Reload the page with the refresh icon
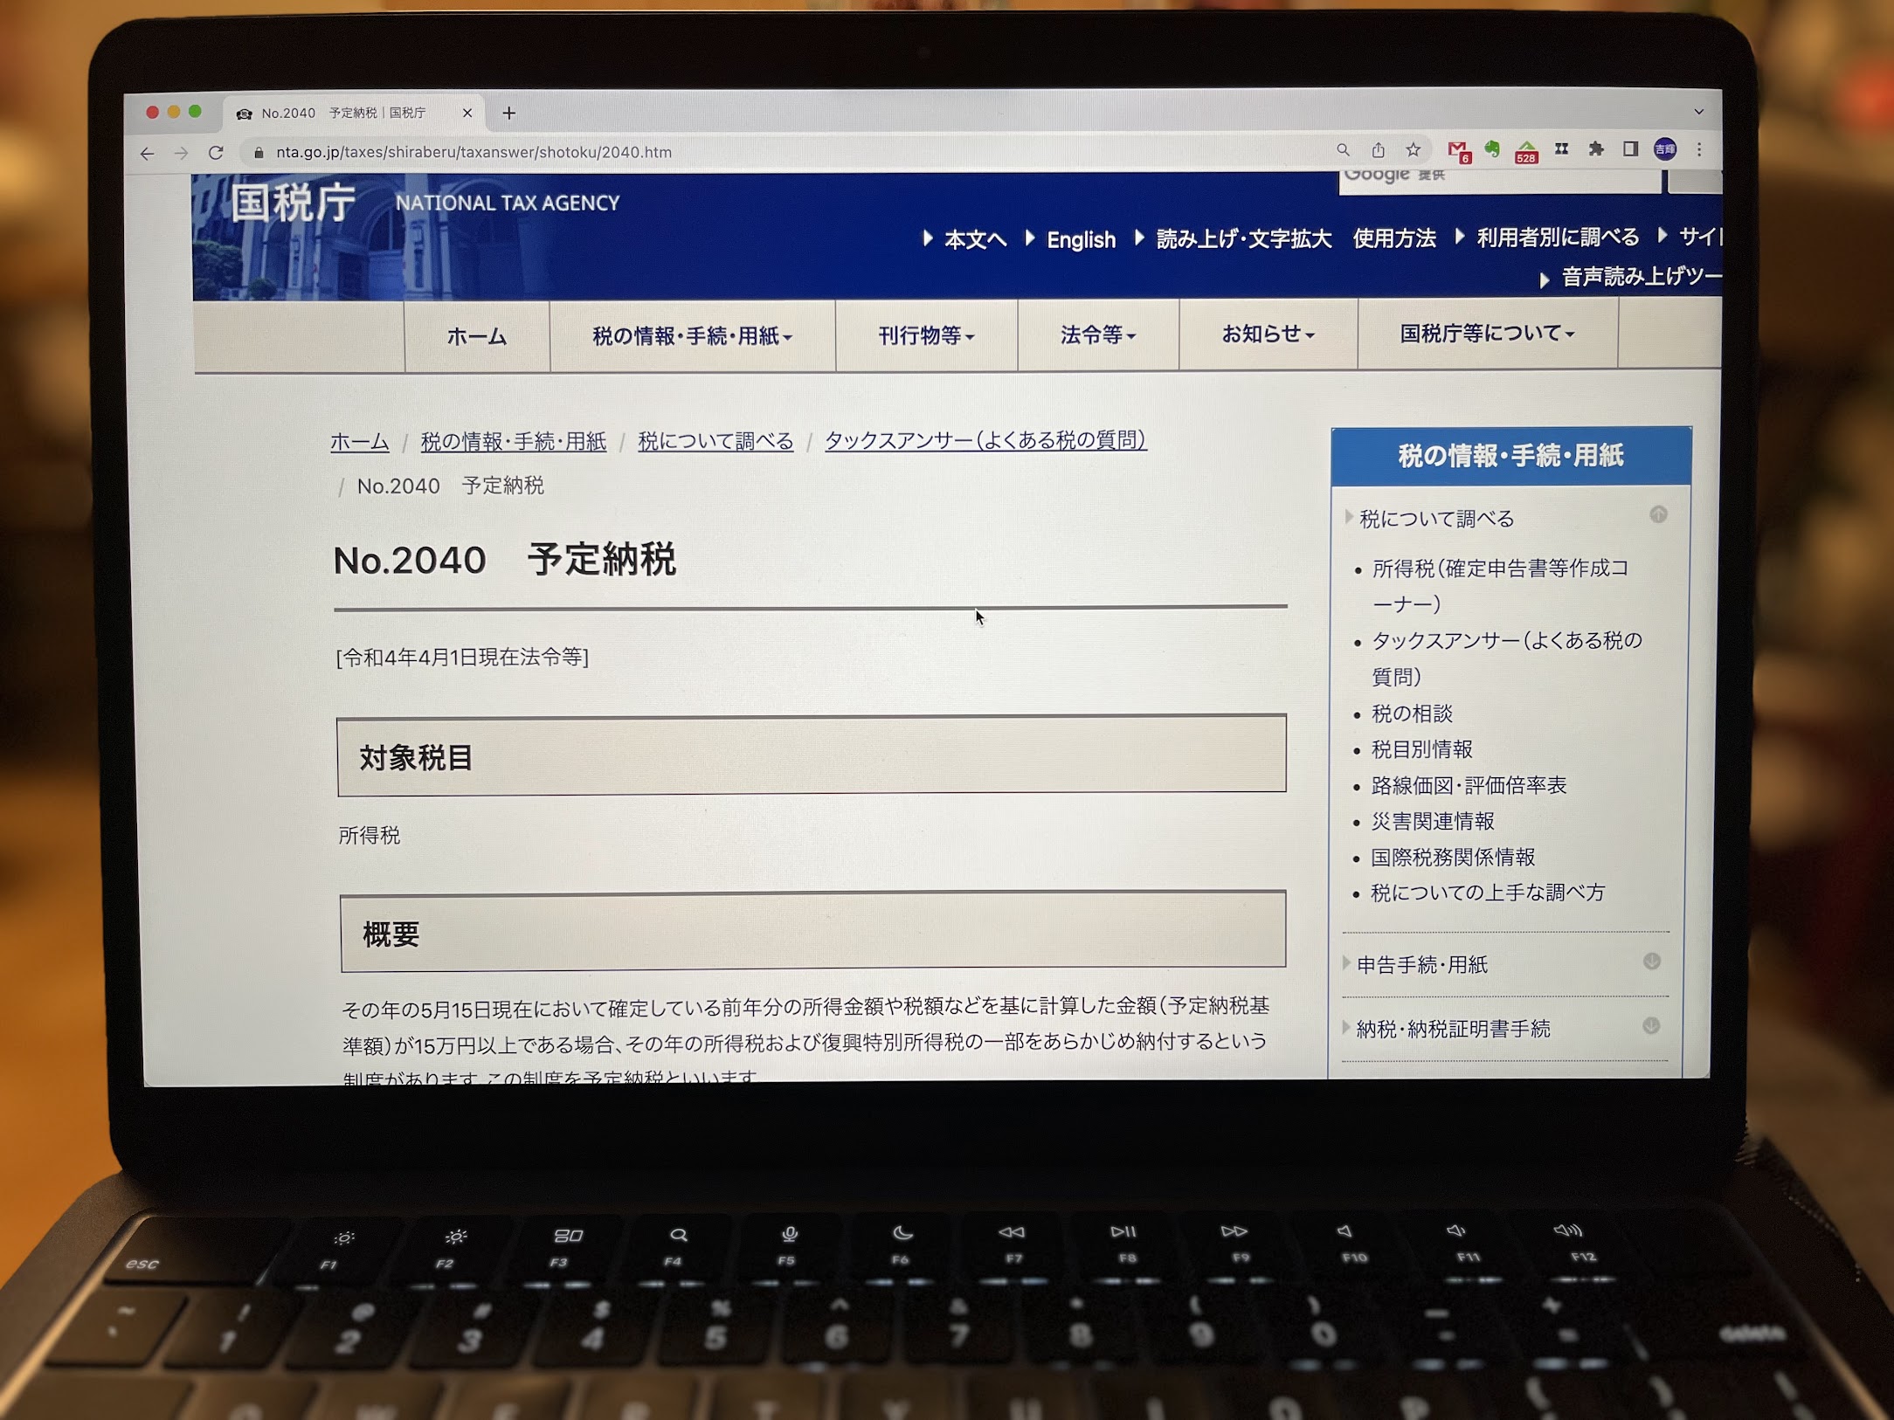1894x1420 pixels. pyautogui.click(x=216, y=153)
